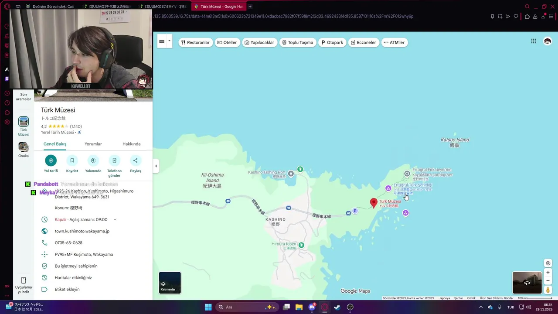Get directions with the Yol tarifi button
The width and height of the screenshot is (558, 314).
[x=51, y=160]
